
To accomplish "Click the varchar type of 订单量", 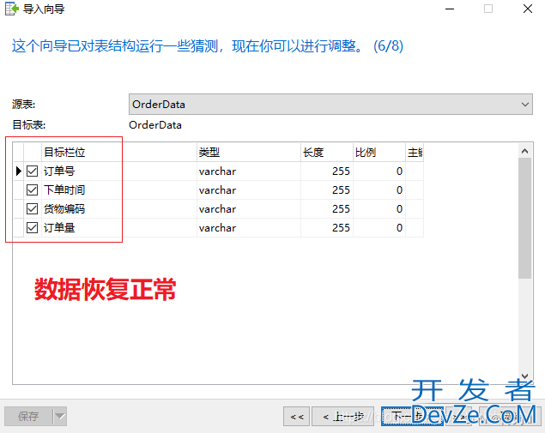I will click(x=249, y=228).
